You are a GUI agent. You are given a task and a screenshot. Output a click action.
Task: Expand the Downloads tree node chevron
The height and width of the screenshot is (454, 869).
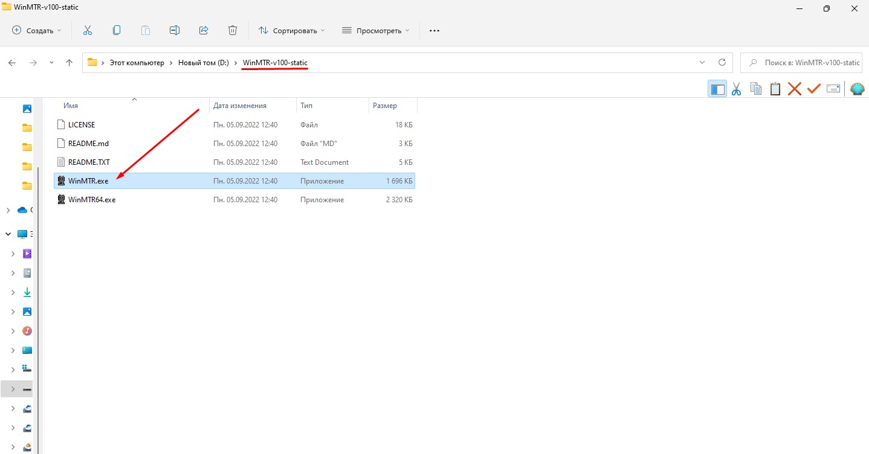click(x=13, y=292)
